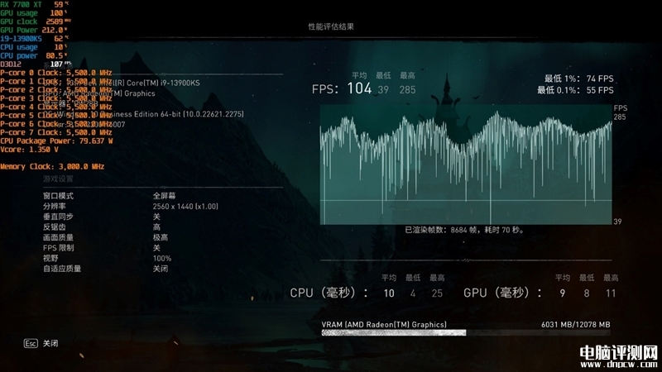Click the Vcore: 1.350 V line
This screenshot has height=372, width=662.
(x=29, y=150)
